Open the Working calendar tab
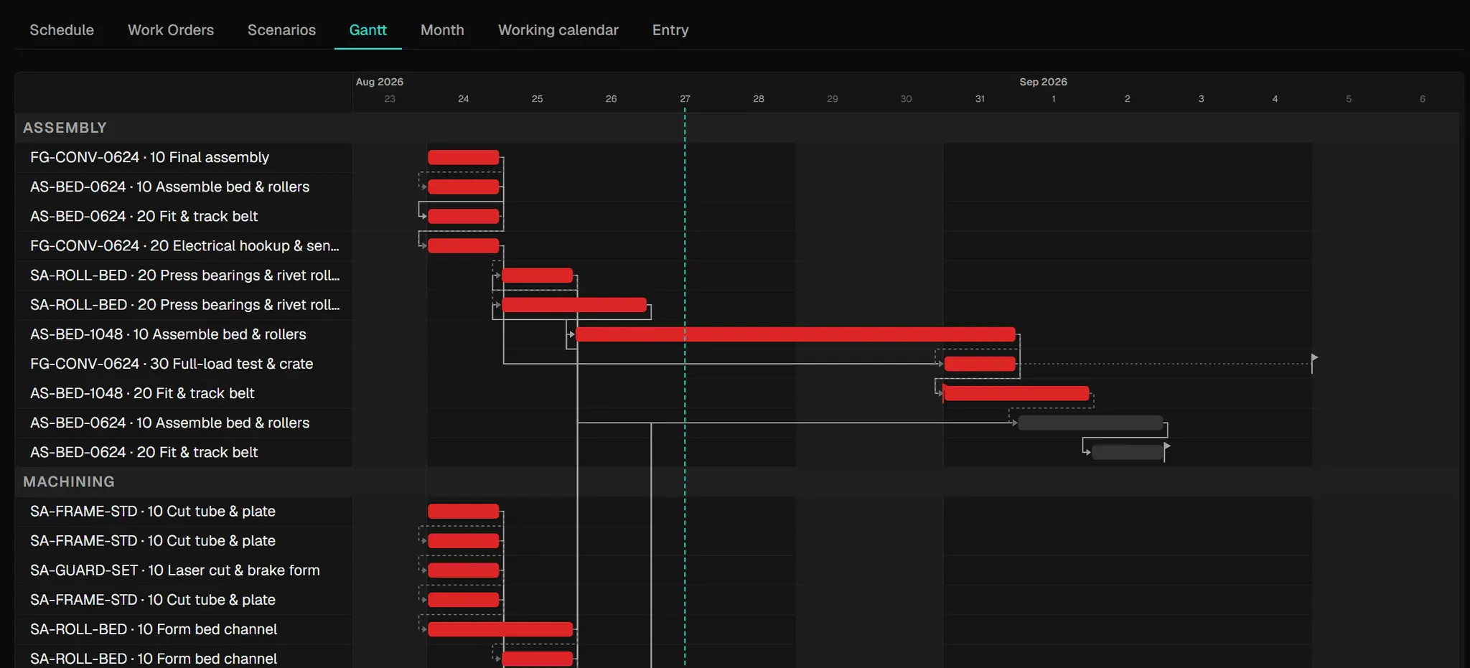Image resolution: width=1470 pixels, height=668 pixels. click(x=558, y=30)
